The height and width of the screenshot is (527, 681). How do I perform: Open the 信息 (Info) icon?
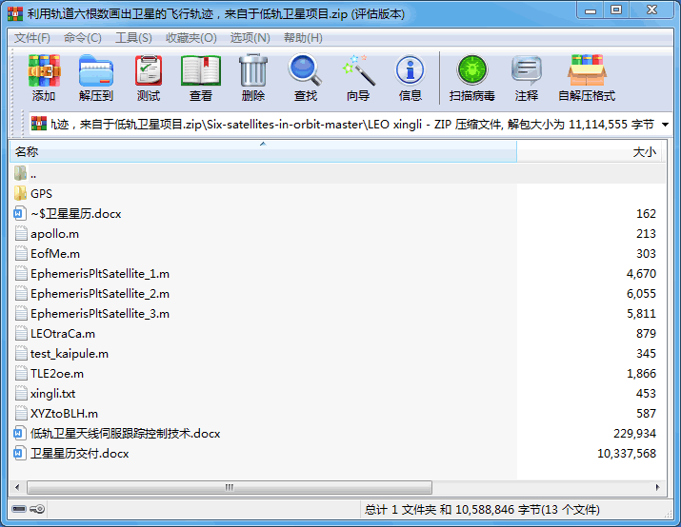coord(410,69)
